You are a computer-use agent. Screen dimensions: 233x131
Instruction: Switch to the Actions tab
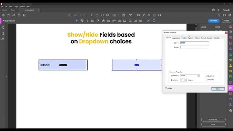click(x=197, y=38)
